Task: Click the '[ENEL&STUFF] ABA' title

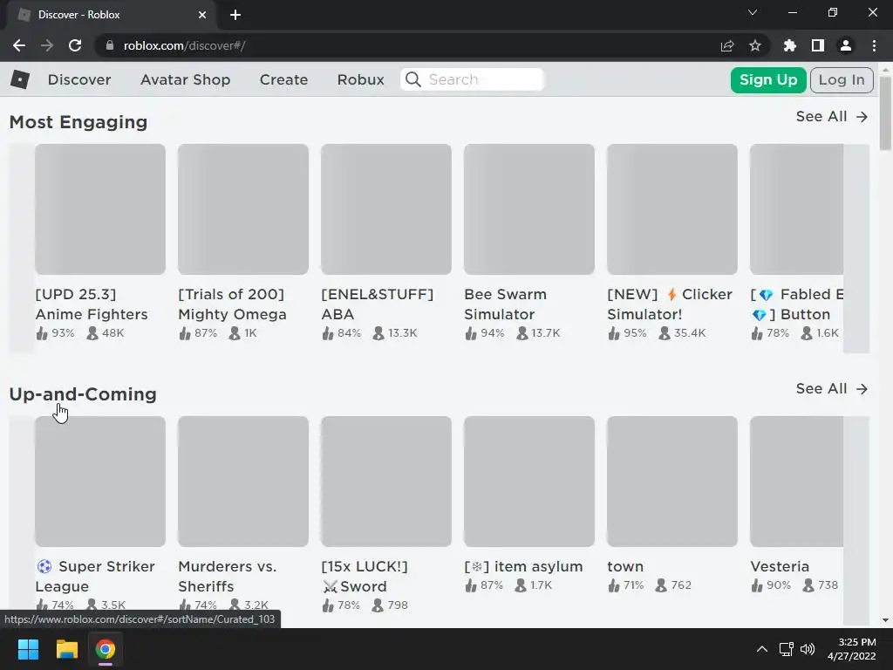Action: (x=377, y=304)
